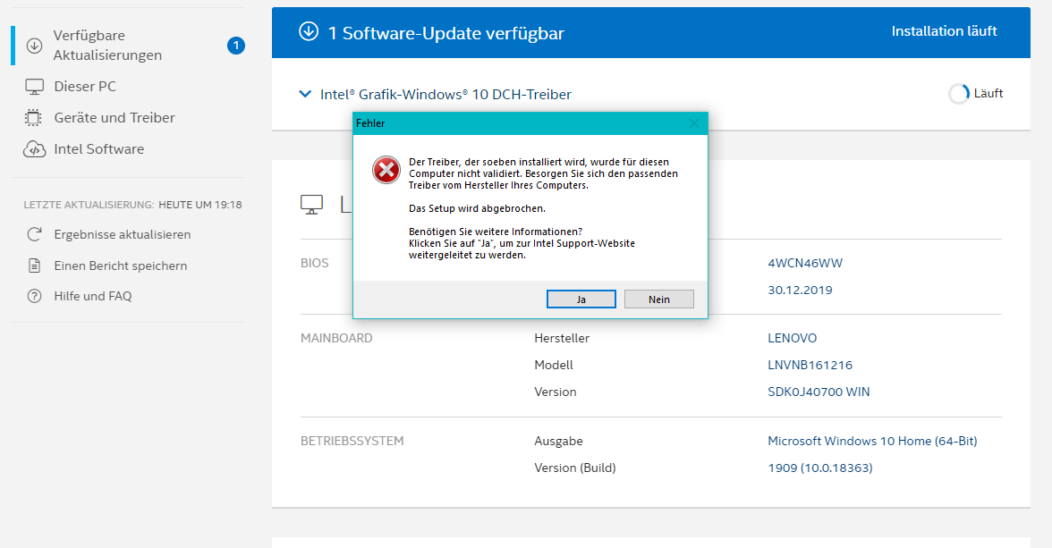
Task: Click the Hersteller label under MAINBOARD
Action: click(562, 338)
